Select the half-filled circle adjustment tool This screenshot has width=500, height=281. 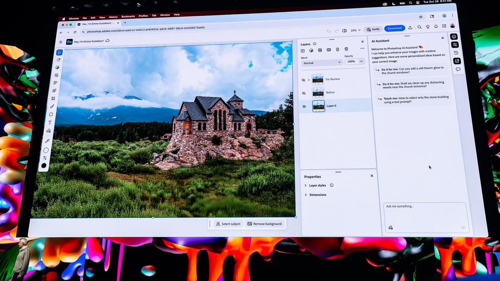57,67
